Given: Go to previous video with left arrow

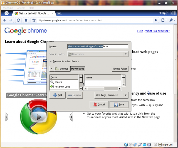Looking at the screenshot, I should tap(6, 117).
